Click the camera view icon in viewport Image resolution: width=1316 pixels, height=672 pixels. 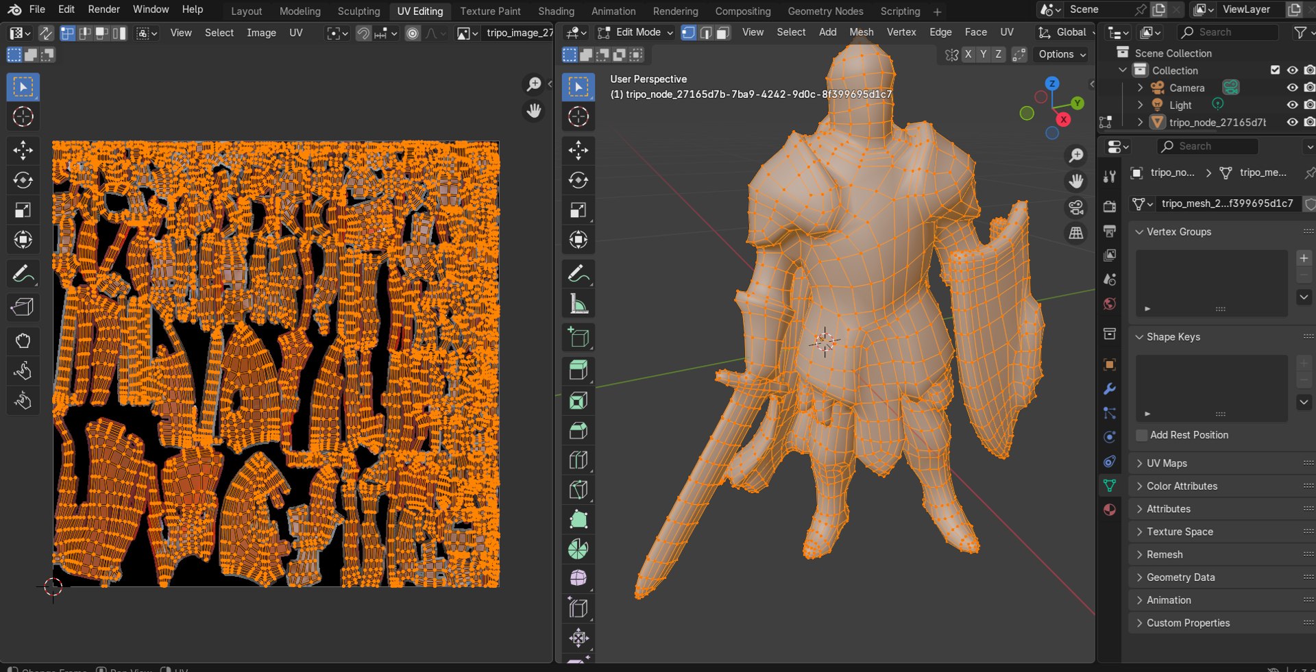[1076, 207]
